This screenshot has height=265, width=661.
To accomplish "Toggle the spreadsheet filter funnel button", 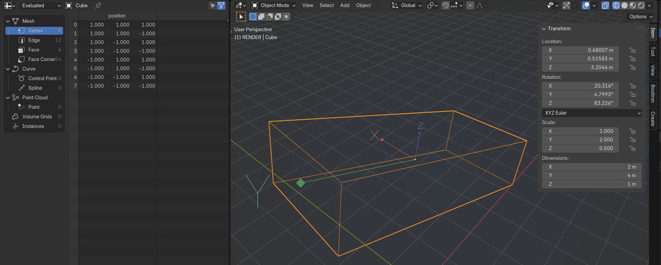I will tap(221, 6).
